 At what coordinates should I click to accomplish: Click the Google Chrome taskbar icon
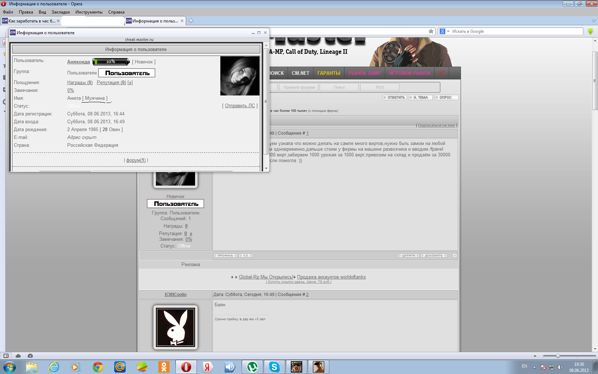click(x=98, y=367)
